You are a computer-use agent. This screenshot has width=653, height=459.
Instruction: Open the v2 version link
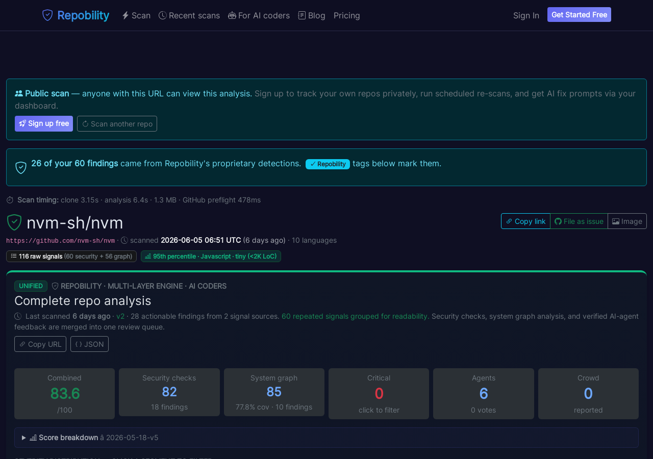120,316
